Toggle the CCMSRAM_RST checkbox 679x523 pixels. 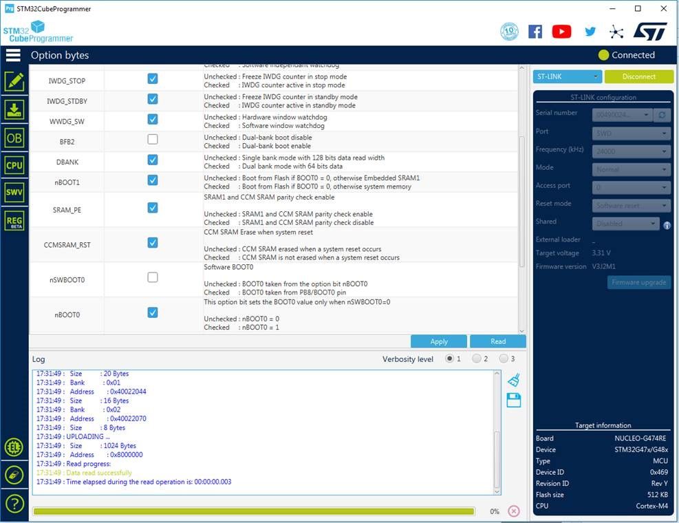point(153,243)
